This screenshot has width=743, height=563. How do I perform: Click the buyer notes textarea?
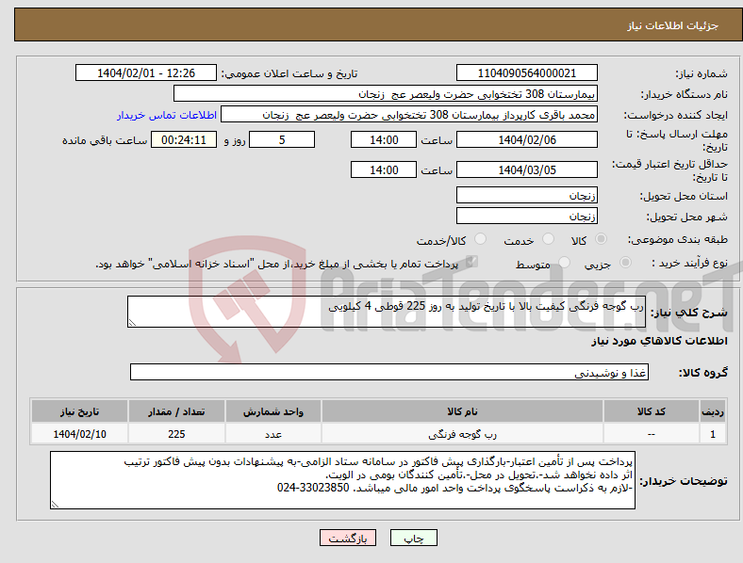(x=342, y=480)
